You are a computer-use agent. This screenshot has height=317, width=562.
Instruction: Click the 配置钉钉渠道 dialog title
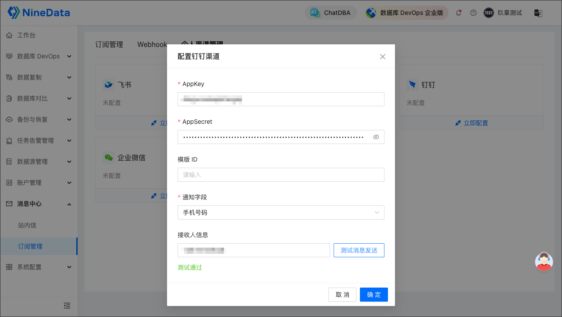tap(199, 57)
